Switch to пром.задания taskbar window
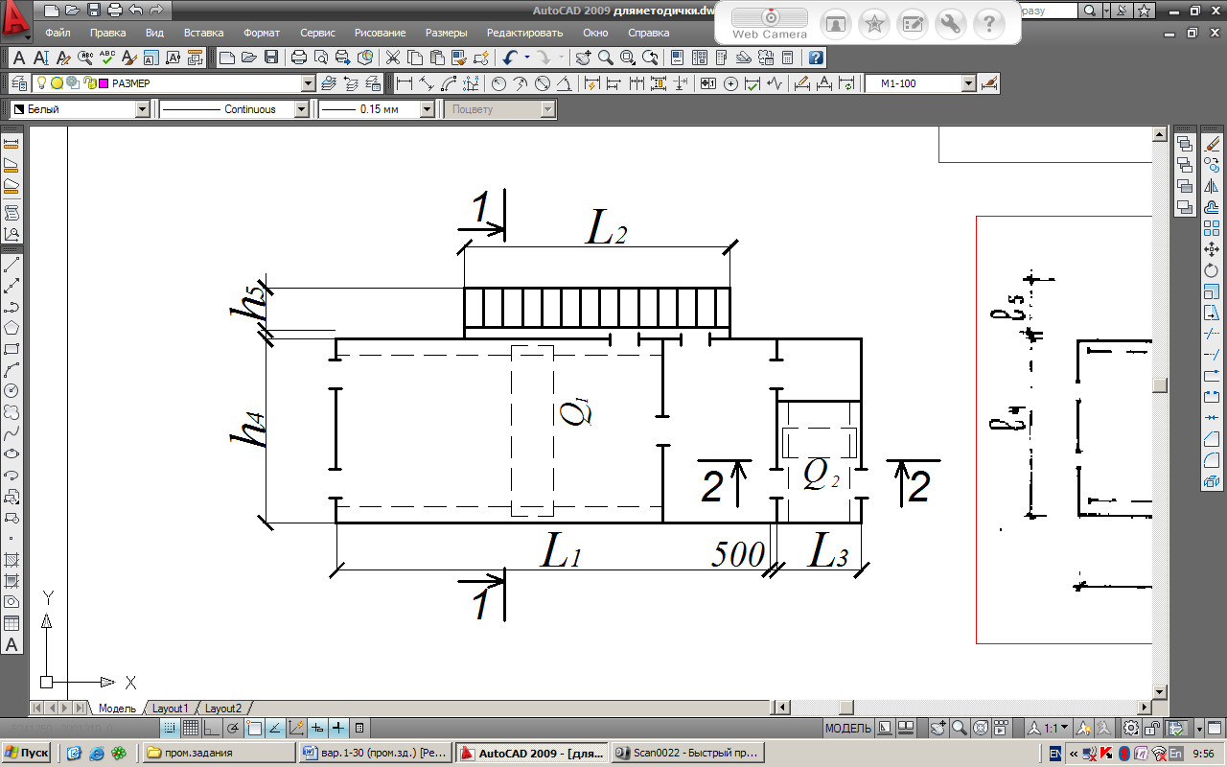Viewport: 1227px width, 767px height. click(219, 753)
